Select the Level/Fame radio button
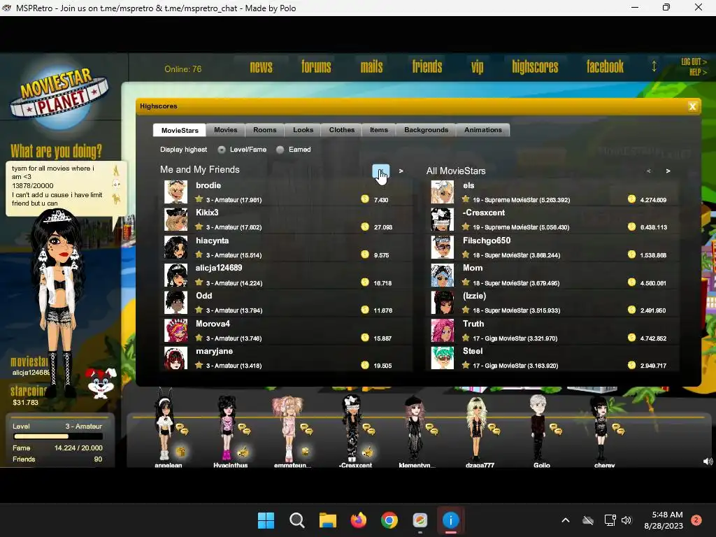 222,150
